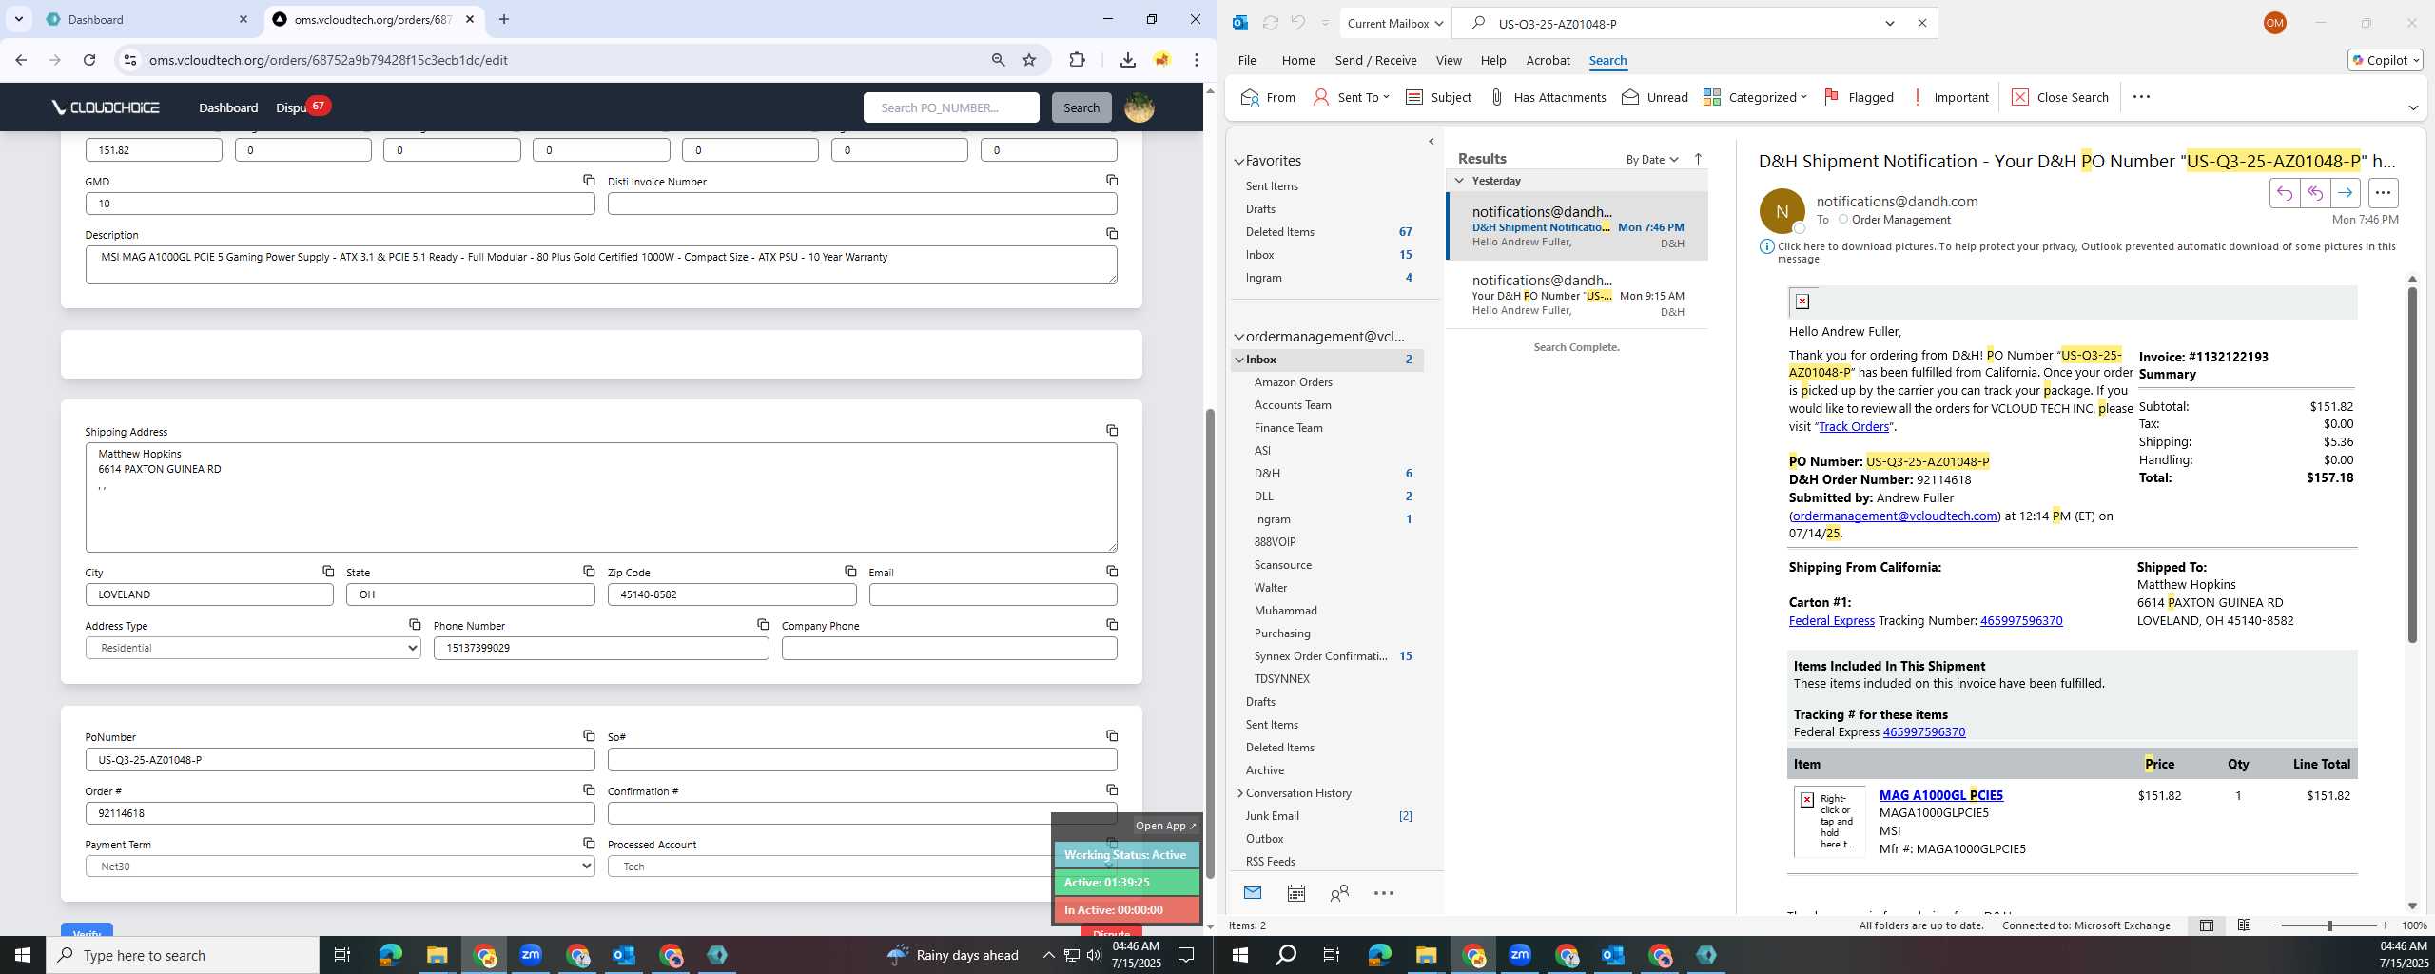Open Windows Start menu on left taskbar

click(x=23, y=955)
